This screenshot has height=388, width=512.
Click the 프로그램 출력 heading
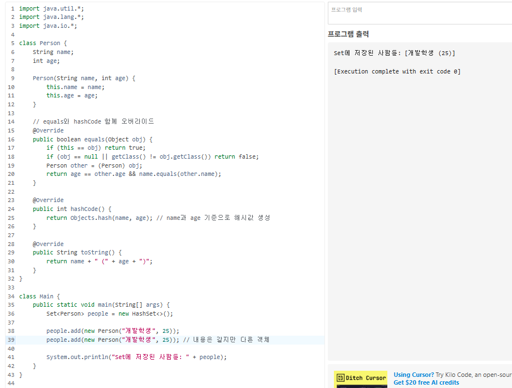[348, 34]
